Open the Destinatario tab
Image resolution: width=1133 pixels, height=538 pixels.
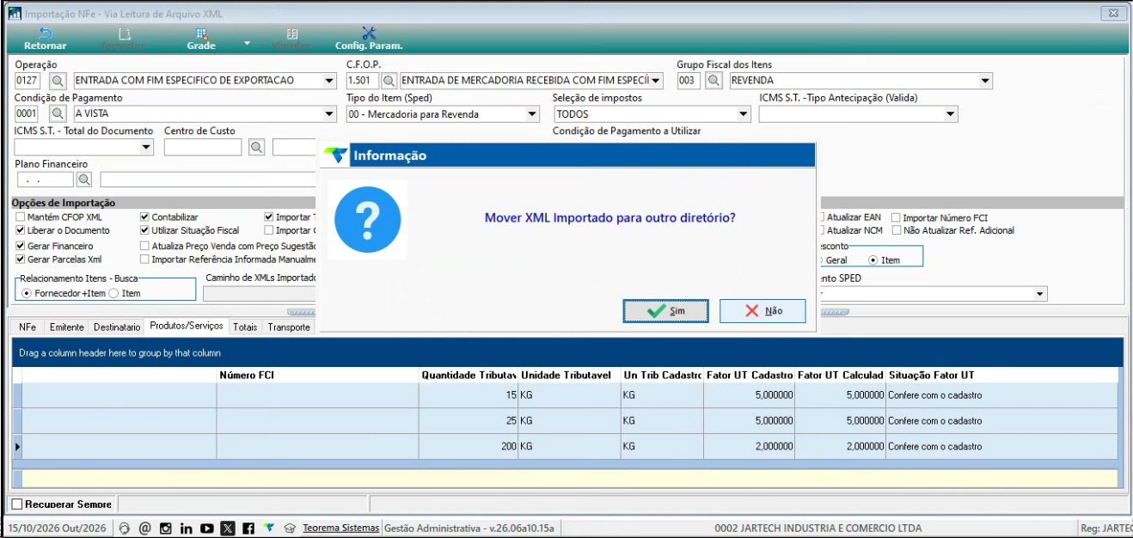click(x=117, y=327)
